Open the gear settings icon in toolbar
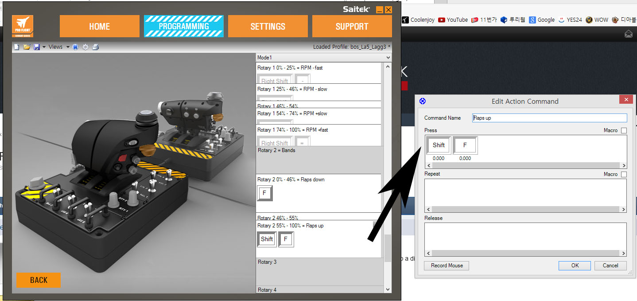The height and width of the screenshot is (301, 637). (85, 47)
